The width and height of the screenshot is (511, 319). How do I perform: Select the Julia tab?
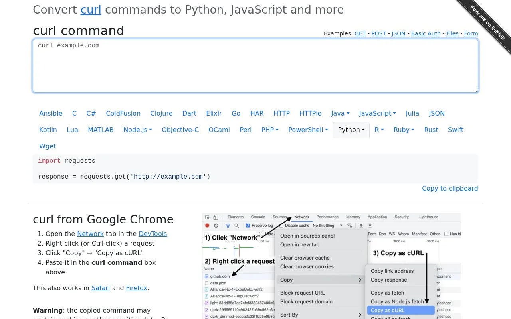point(412,113)
